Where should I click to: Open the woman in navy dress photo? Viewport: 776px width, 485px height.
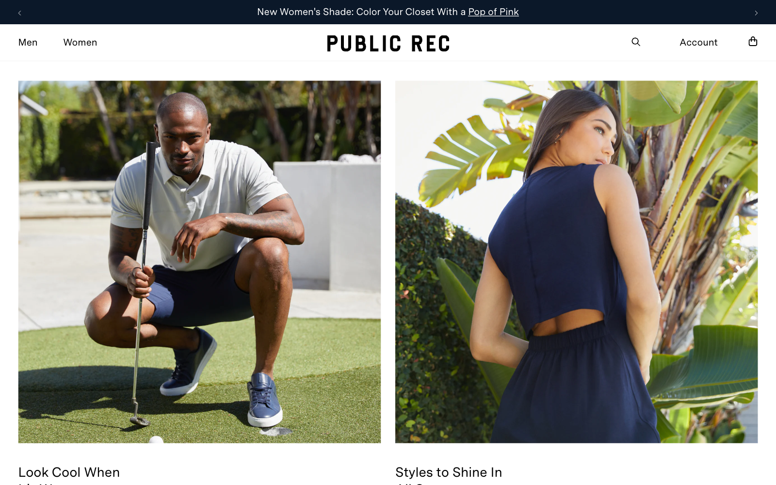tap(576, 262)
